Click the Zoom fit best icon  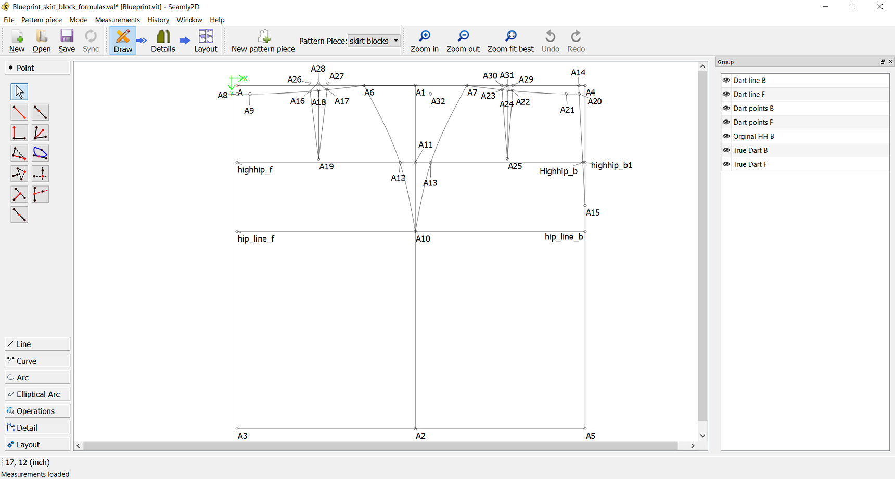pyautogui.click(x=510, y=41)
